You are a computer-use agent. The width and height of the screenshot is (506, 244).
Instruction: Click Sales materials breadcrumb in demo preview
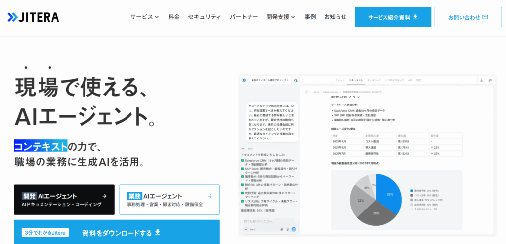tap(331, 92)
